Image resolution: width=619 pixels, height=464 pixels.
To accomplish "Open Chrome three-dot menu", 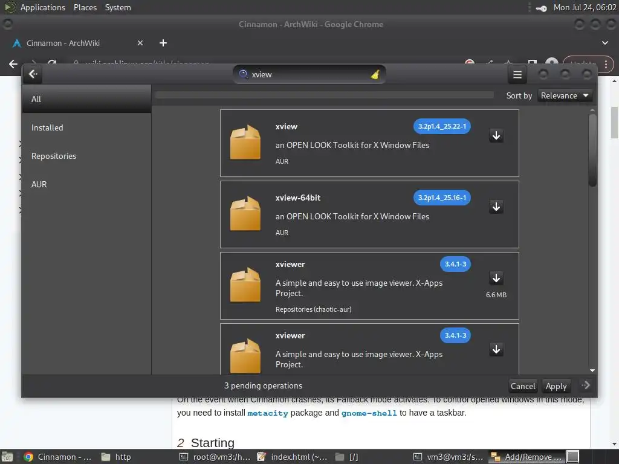I will 606,64.
